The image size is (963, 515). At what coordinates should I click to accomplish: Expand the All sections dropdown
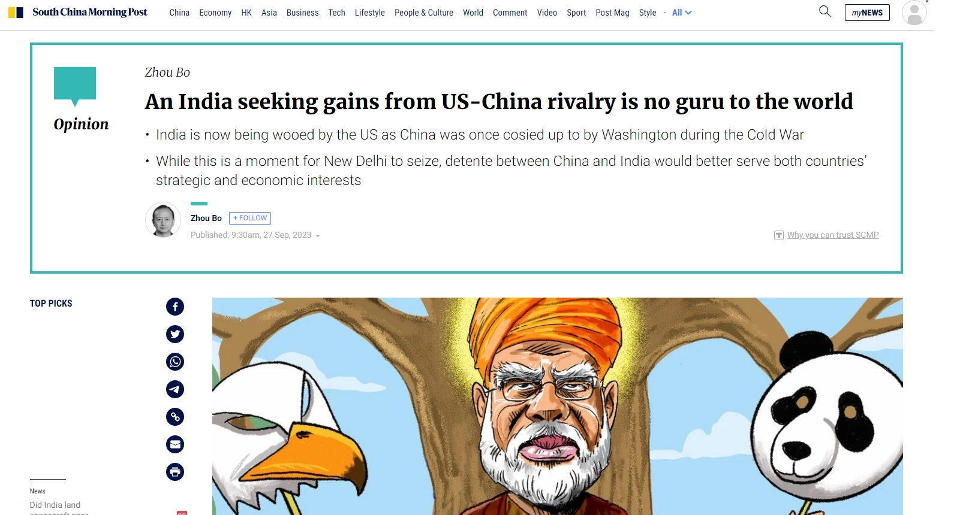[682, 13]
